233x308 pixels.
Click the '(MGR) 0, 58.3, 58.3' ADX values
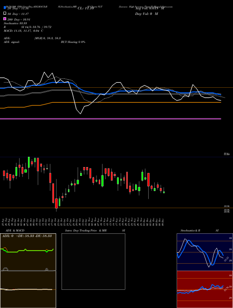click(x=48, y=38)
